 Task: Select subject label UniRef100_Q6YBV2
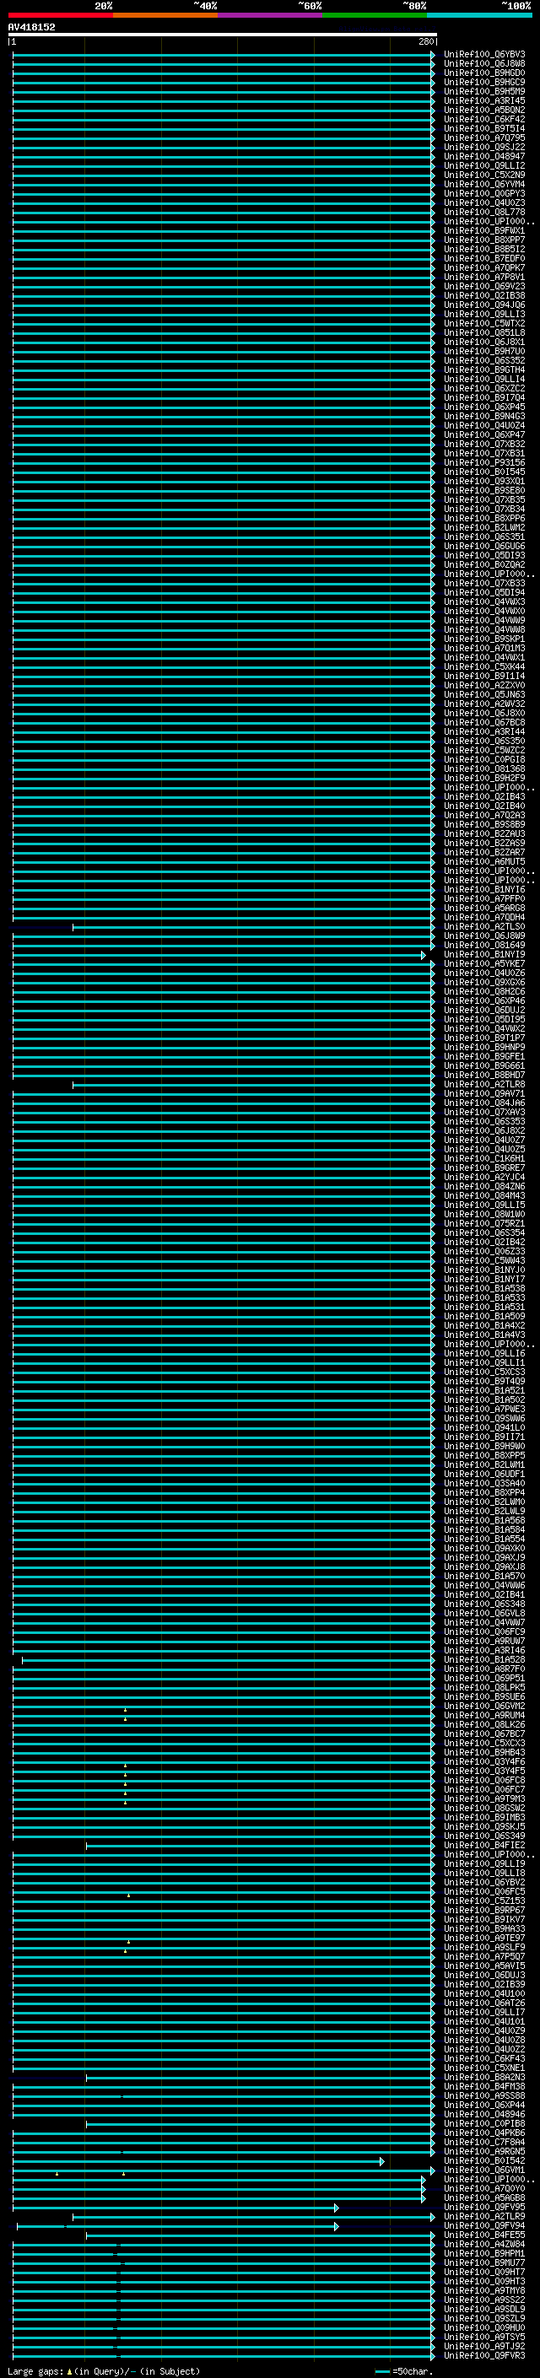pyautogui.click(x=484, y=1881)
